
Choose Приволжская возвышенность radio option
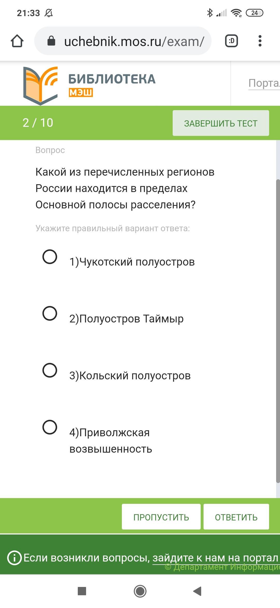pos(50,427)
